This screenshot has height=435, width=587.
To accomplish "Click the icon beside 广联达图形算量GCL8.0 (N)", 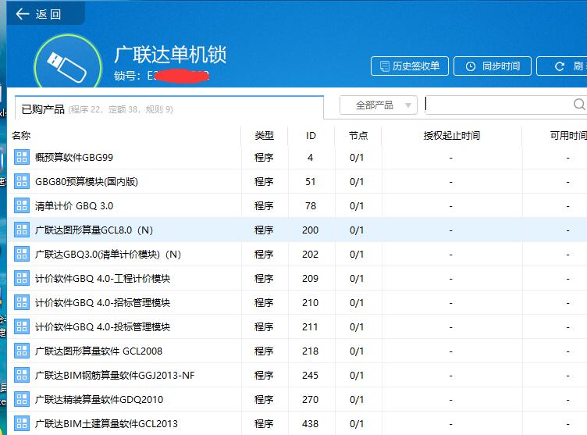I will [x=22, y=230].
